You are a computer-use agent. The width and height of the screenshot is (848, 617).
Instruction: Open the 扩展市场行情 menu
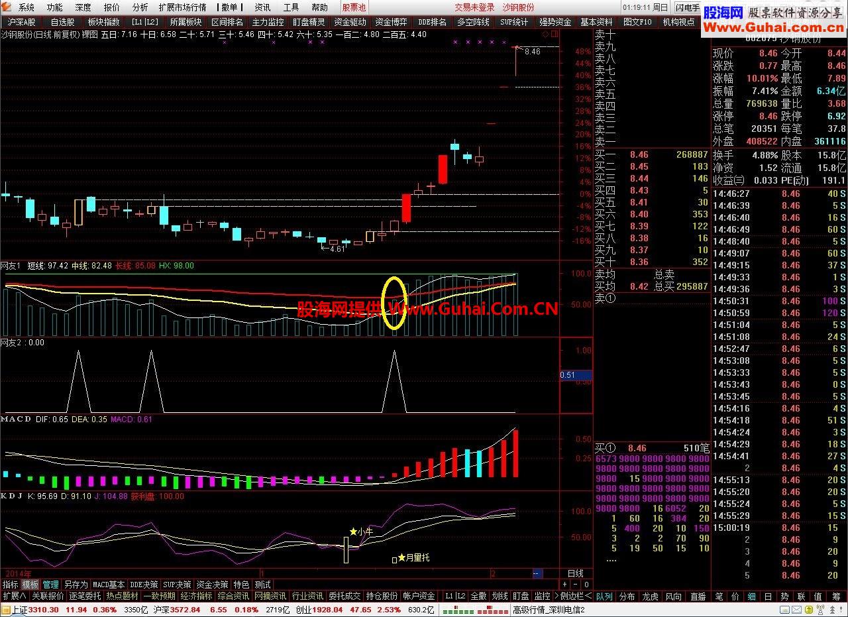click(x=182, y=7)
